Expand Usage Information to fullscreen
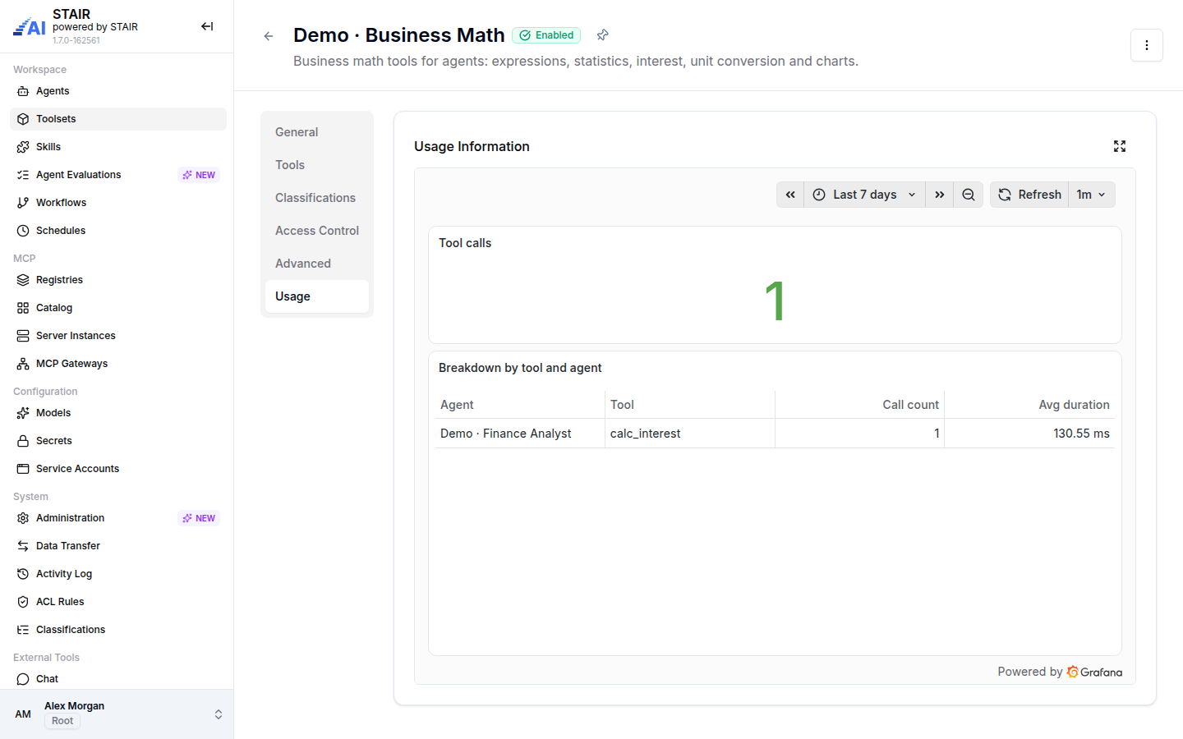This screenshot has height=739, width=1183. point(1119,146)
